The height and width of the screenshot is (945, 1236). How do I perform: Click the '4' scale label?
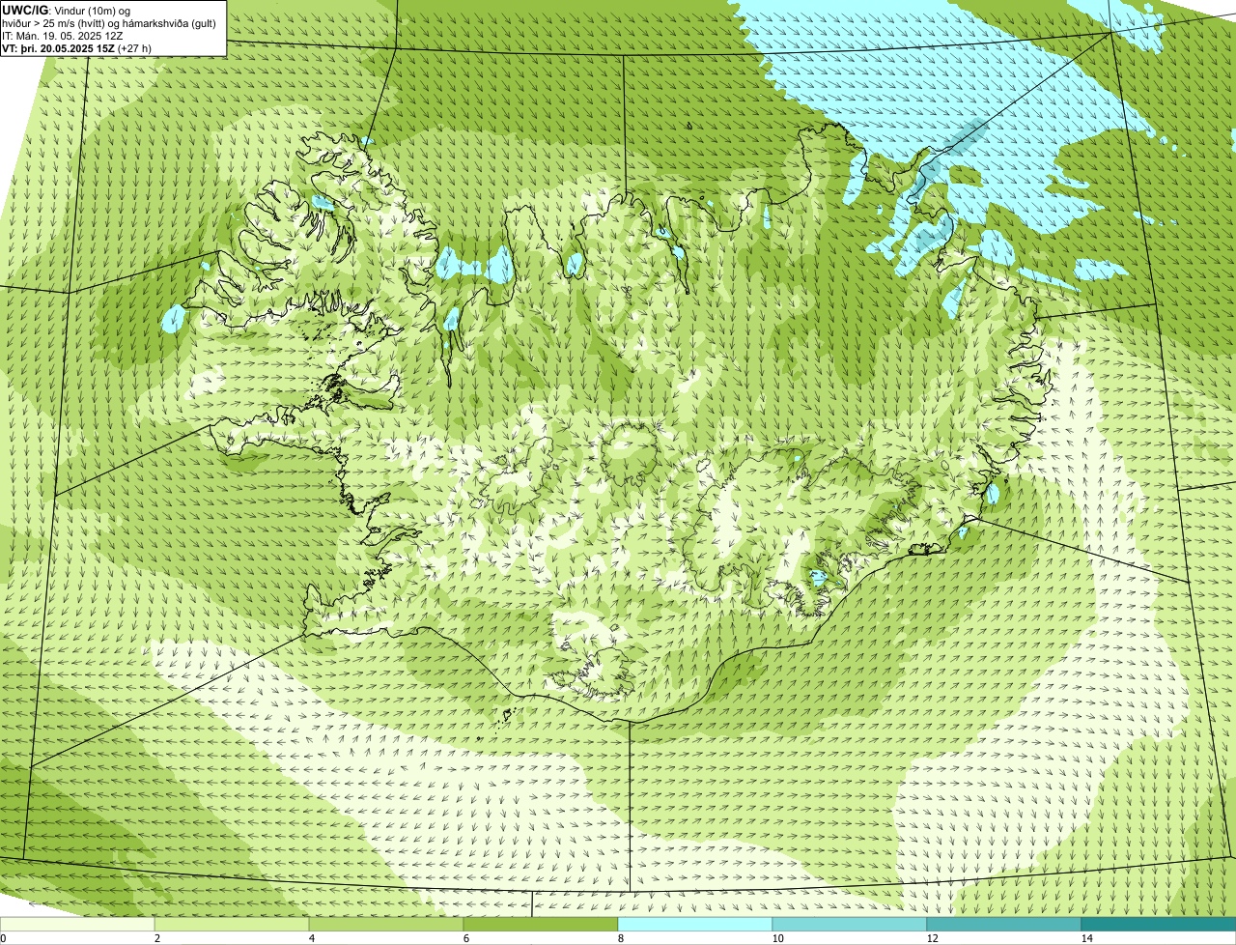311,938
